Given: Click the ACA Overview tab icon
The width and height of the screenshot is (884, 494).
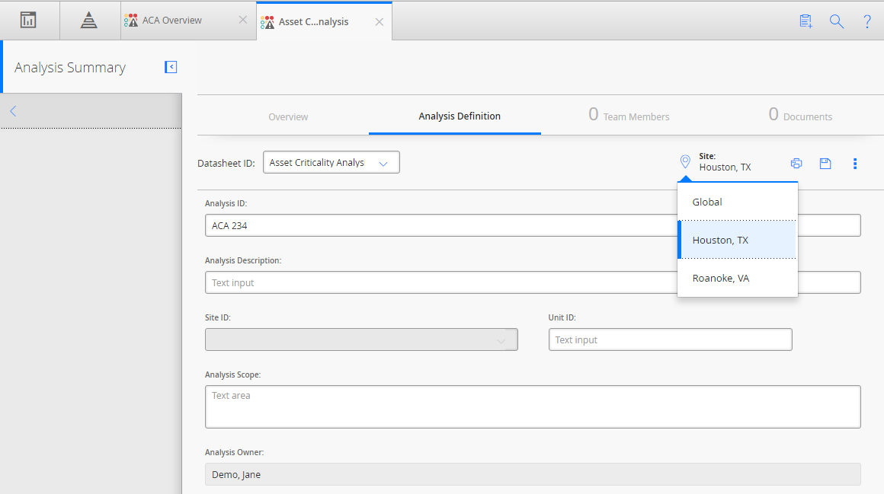Looking at the screenshot, I should [131, 21].
